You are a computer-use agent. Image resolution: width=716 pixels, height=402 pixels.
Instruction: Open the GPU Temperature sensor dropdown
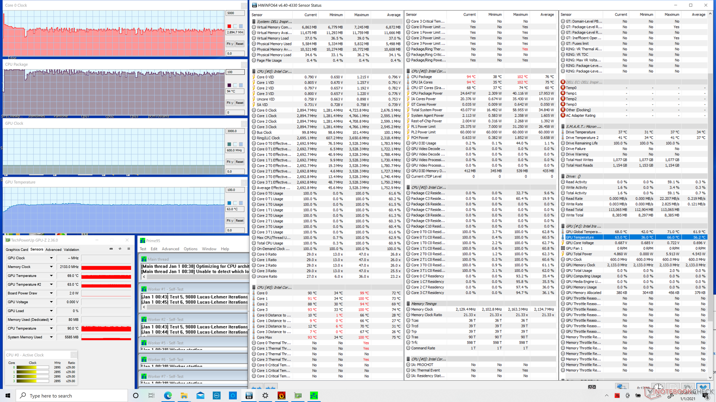click(x=51, y=276)
